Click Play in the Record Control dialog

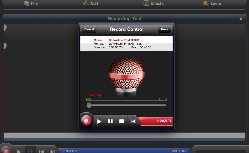(99, 121)
